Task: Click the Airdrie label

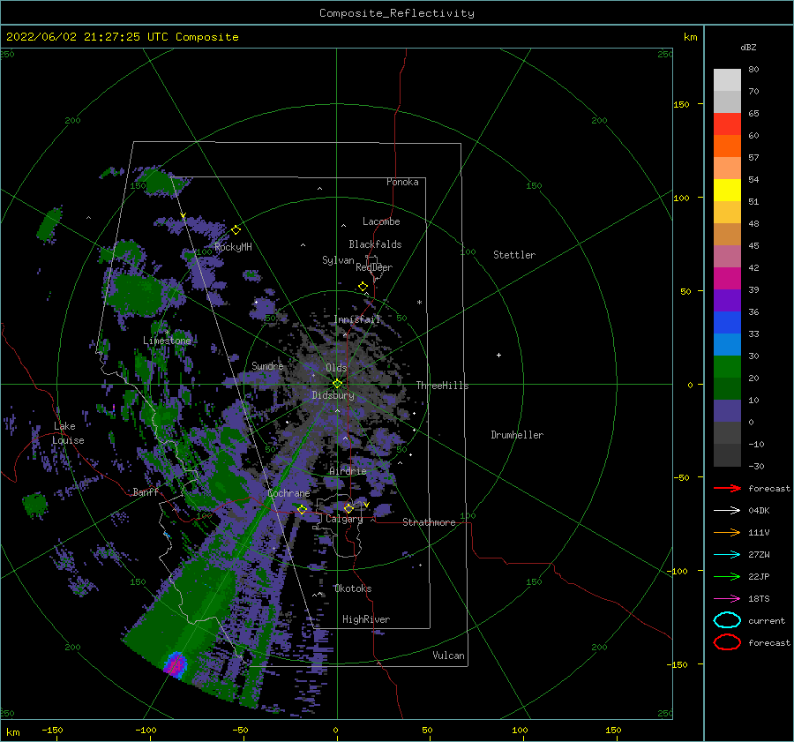Action: [x=348, y=471]
